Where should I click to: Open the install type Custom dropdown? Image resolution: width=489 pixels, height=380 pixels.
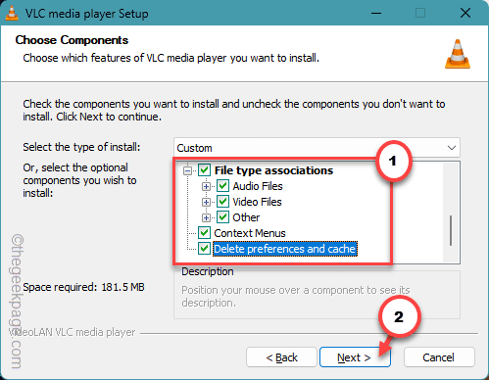pyautogui.click(x=317, y=148)
